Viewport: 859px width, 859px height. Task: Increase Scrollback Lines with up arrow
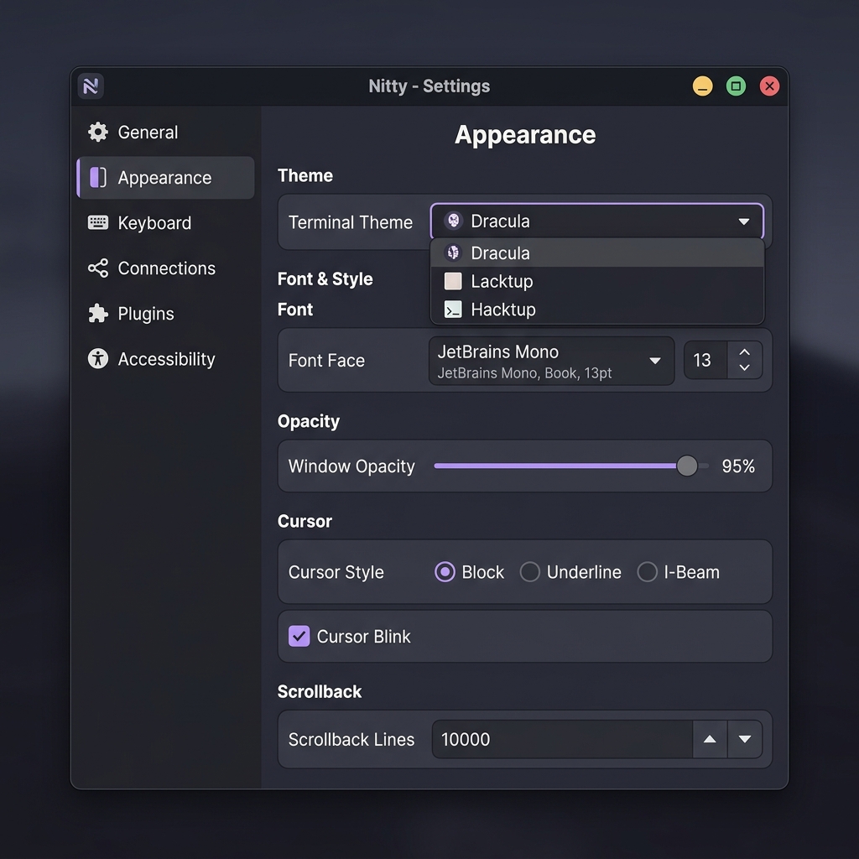[710, 739]
